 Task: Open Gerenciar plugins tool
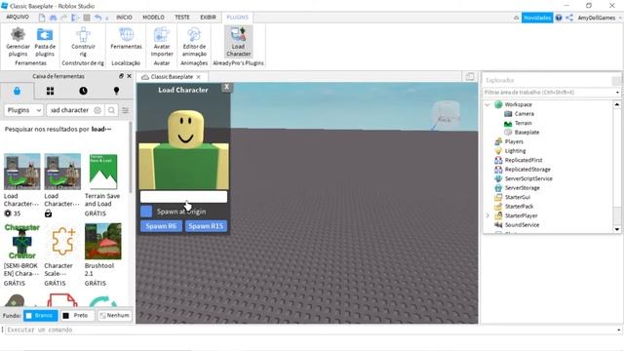tap(18, 42)
